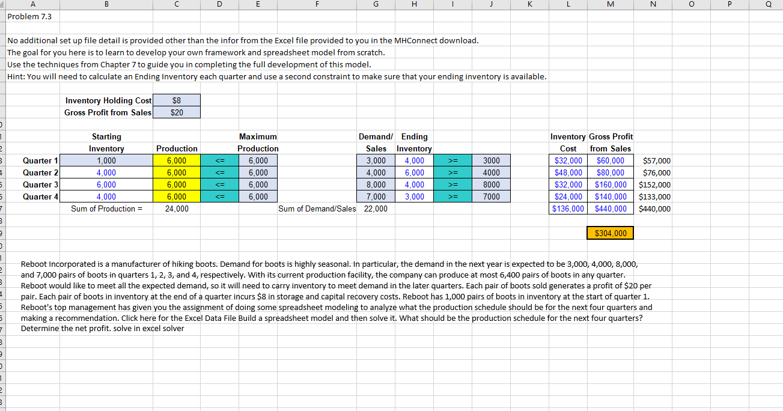Screen dimensions: 783x411
Task: Select the >= constraint cell for Quarter 1
Action: (454, 160)
